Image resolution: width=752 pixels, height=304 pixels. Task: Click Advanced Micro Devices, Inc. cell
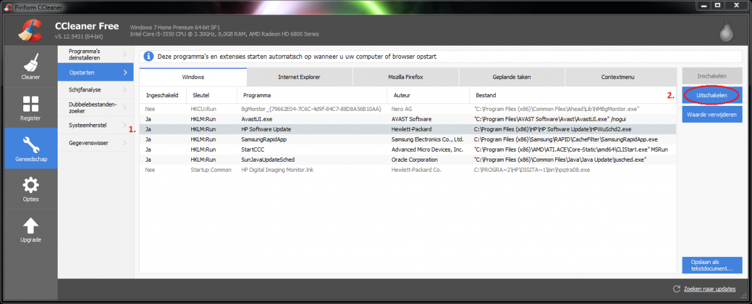pos(427,149)
